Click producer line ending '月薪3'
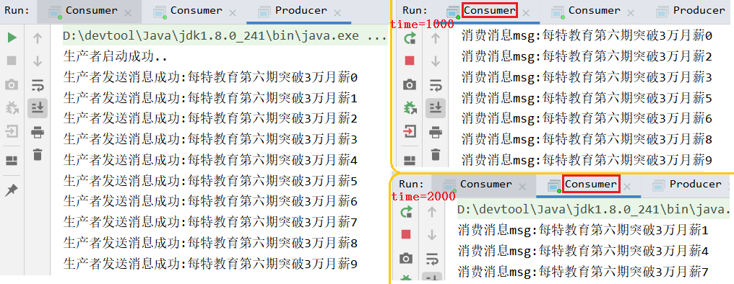Screen dimensions: 734x284 point(210,140)
